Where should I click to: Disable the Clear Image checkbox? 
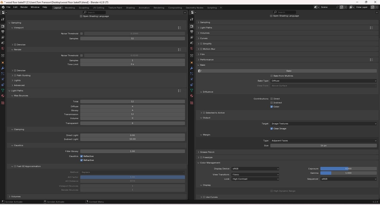click(271, 128)
